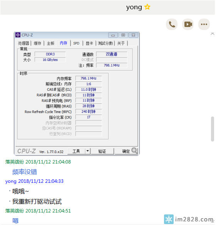The image size is (216, 226).
Task: Click the empty DC模式 field
Action: click(x=112, y=60)
